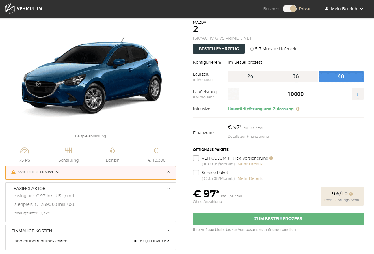The image size is (374, 254).
Task: Click the Leasingrate € 97 line
Action: point(43,196)
